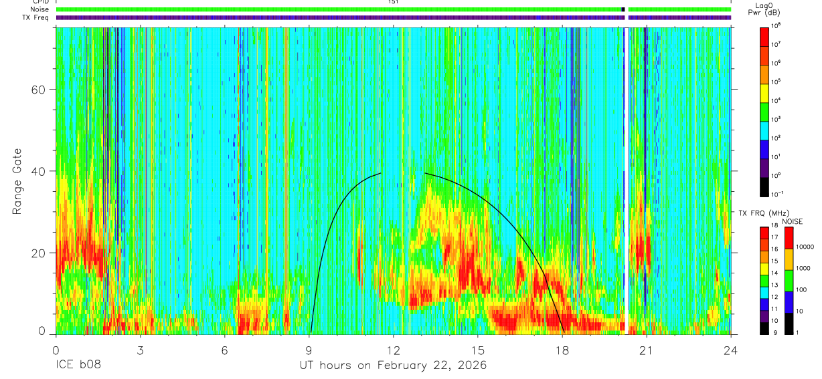Click the '24' tick on the UT hours axis
This screenshot has width=822, height=379.
(731, 350)
